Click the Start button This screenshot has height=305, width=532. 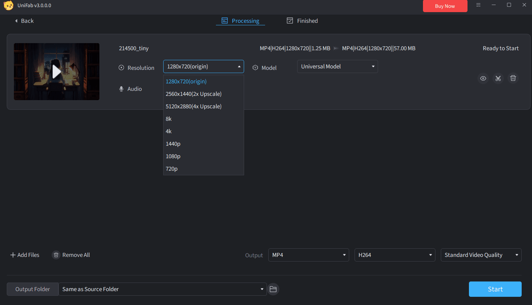pyautogui.click(x=495, y=289)
